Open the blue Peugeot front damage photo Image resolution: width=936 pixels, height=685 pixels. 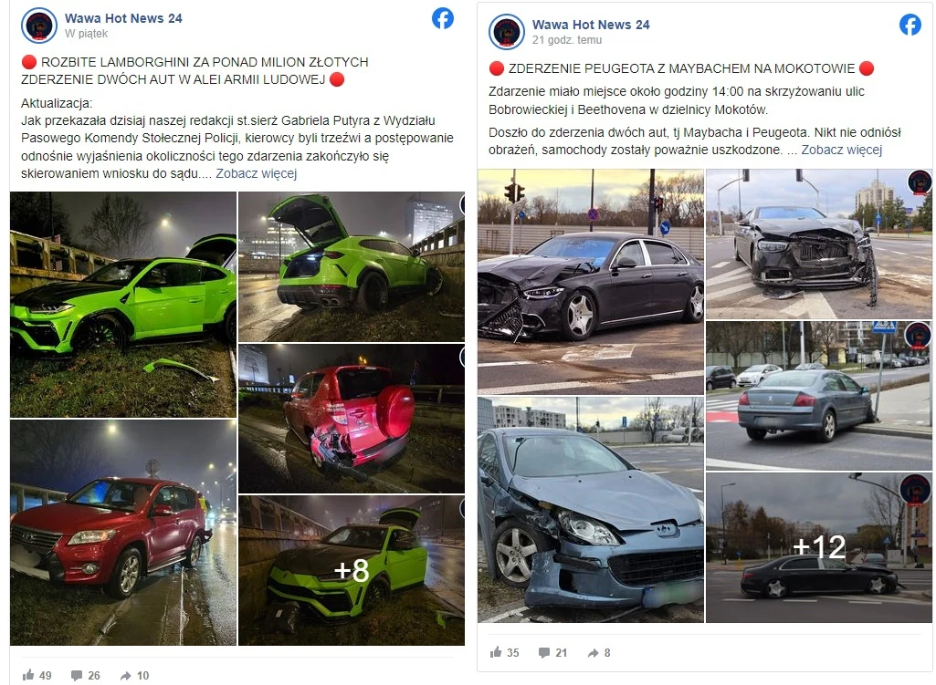coord(591,510)
